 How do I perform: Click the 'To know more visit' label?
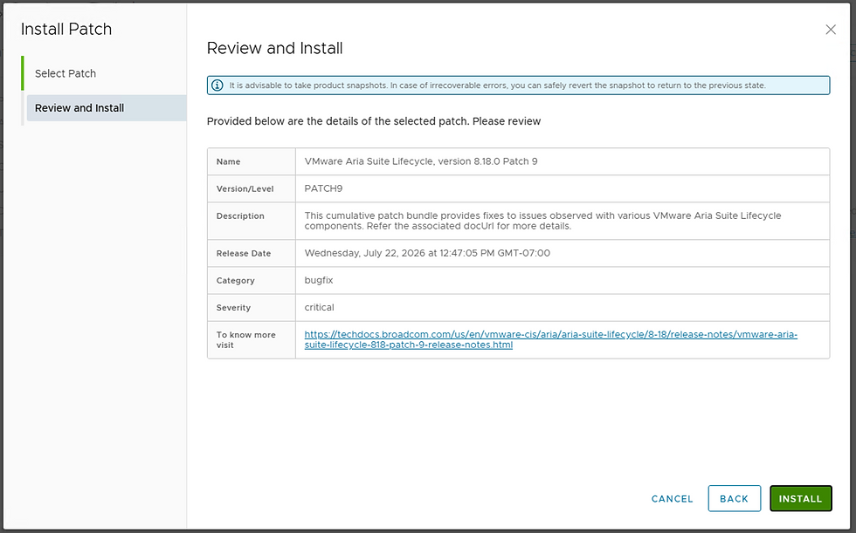pyautogui.click(x=245, y=340)
